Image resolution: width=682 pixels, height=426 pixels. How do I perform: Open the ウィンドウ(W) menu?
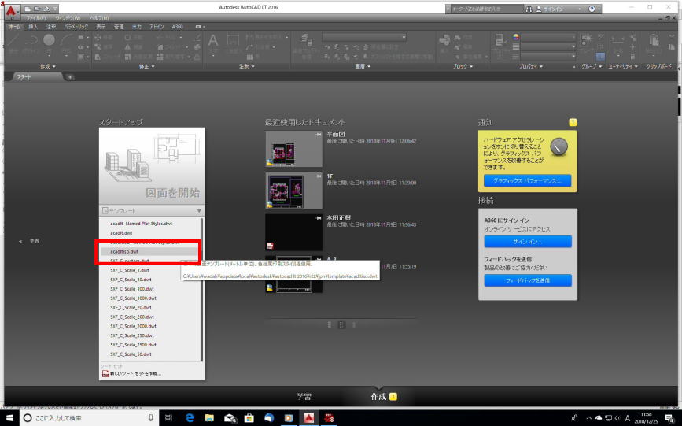[x=68, y=18]
